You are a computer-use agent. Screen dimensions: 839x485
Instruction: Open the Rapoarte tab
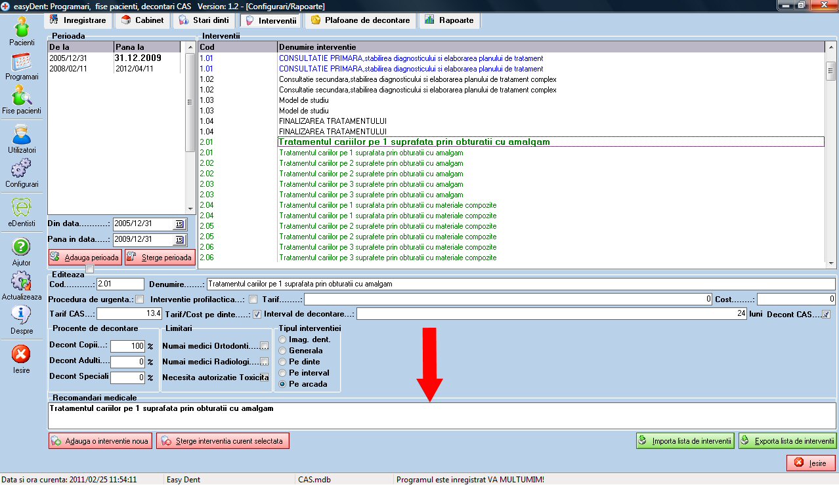pos(449,20)
